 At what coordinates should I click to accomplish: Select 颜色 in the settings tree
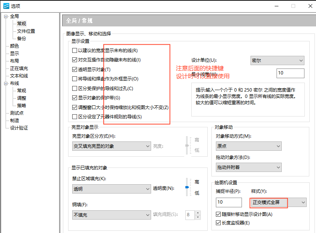point(14,46)
